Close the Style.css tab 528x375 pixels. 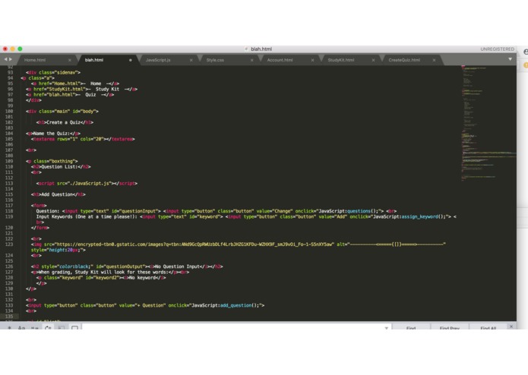(x=252, y=60)
